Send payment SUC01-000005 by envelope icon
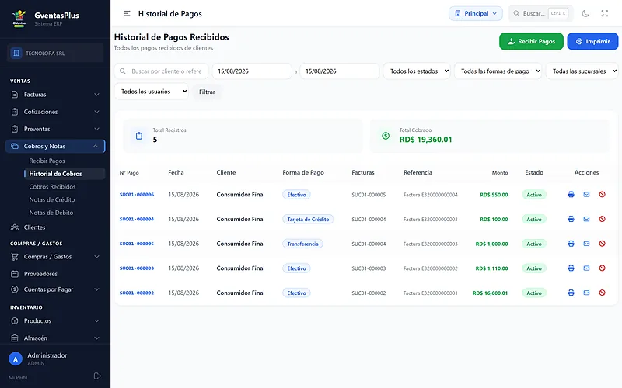Screen dimensions: 622x388 coord(586,244)
